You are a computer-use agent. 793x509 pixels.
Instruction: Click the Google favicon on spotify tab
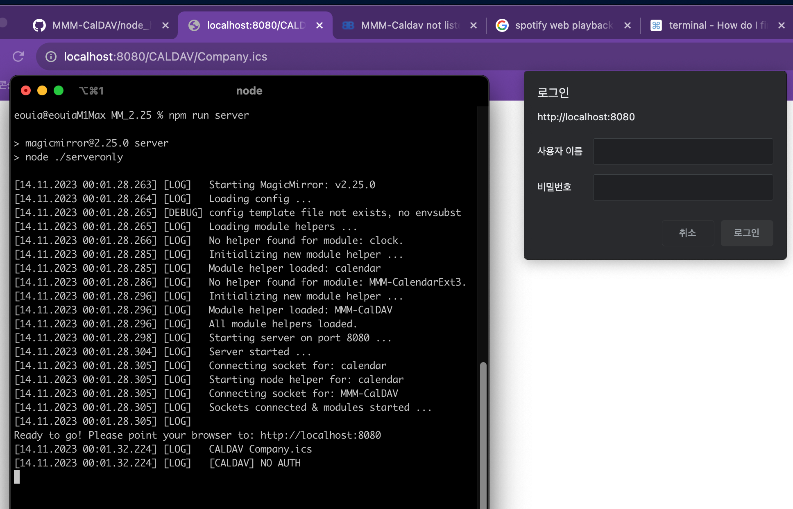(x=502, y=25)
